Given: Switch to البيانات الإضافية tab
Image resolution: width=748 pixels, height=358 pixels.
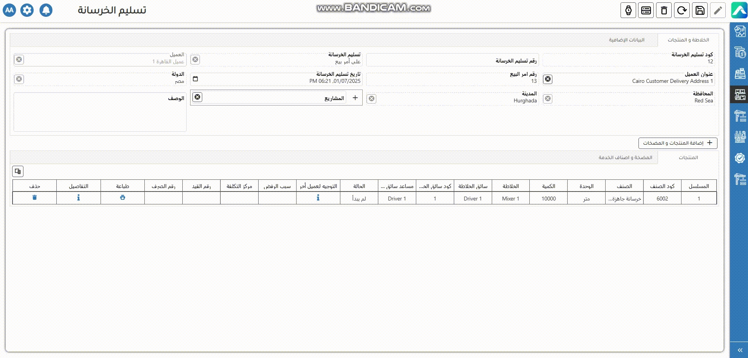Looking at the screenshot, I should [x=626, y=40].
